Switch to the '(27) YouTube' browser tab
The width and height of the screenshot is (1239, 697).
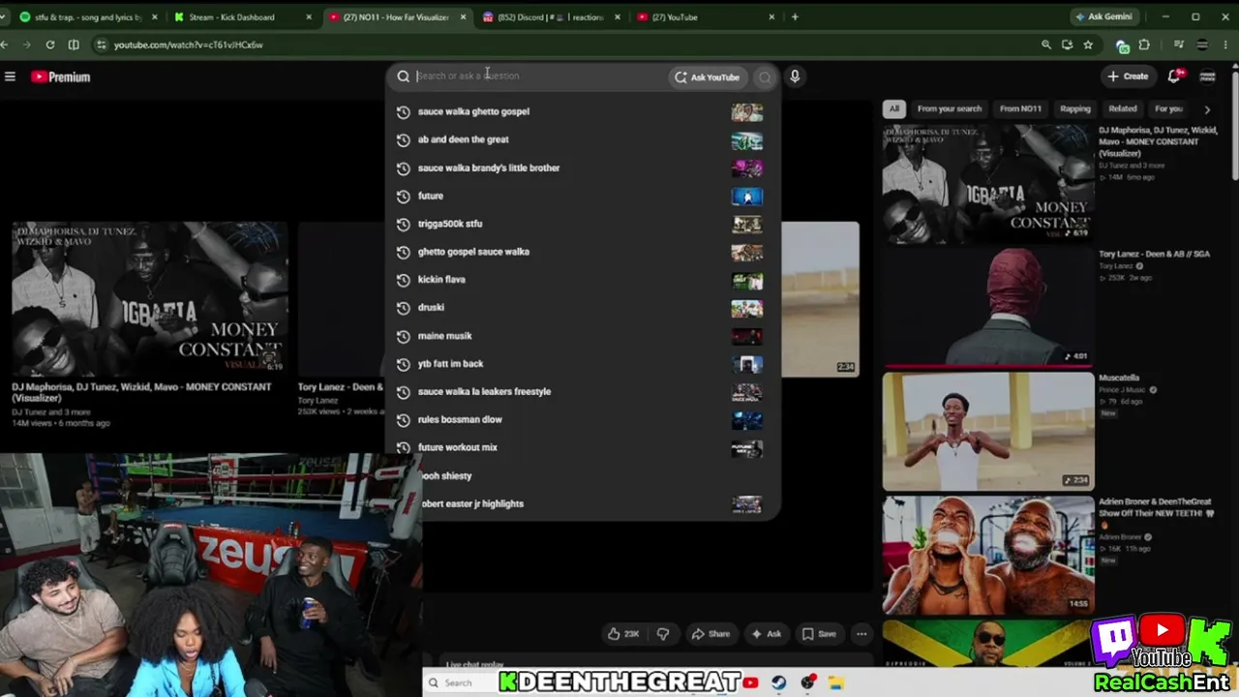point(706,16)
